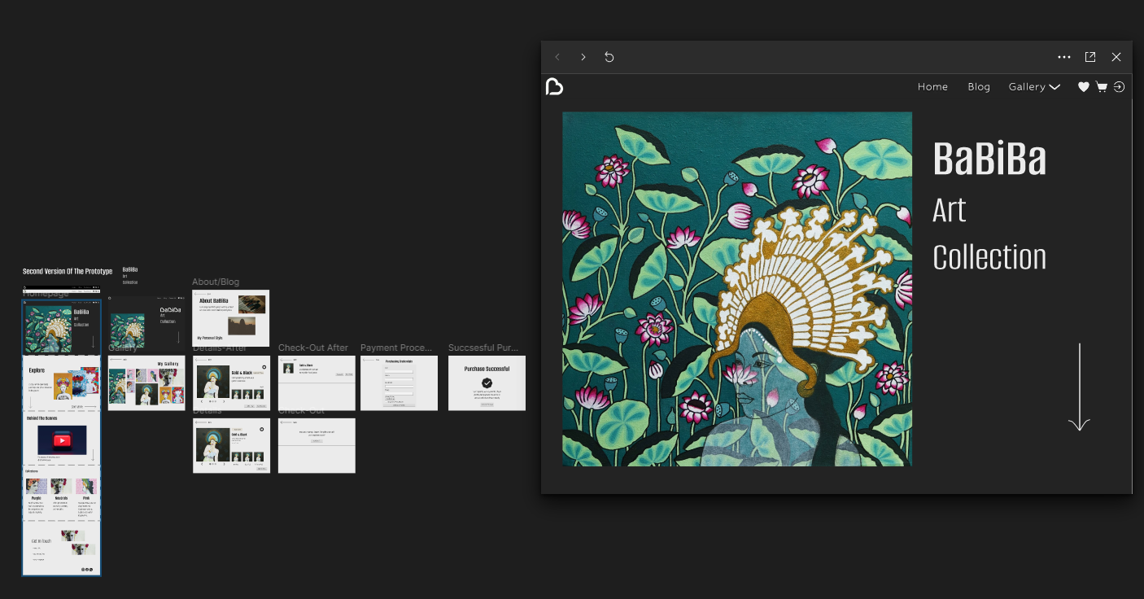
Task: Open the shopping cart icon
Action: [x=1102, y=87]
